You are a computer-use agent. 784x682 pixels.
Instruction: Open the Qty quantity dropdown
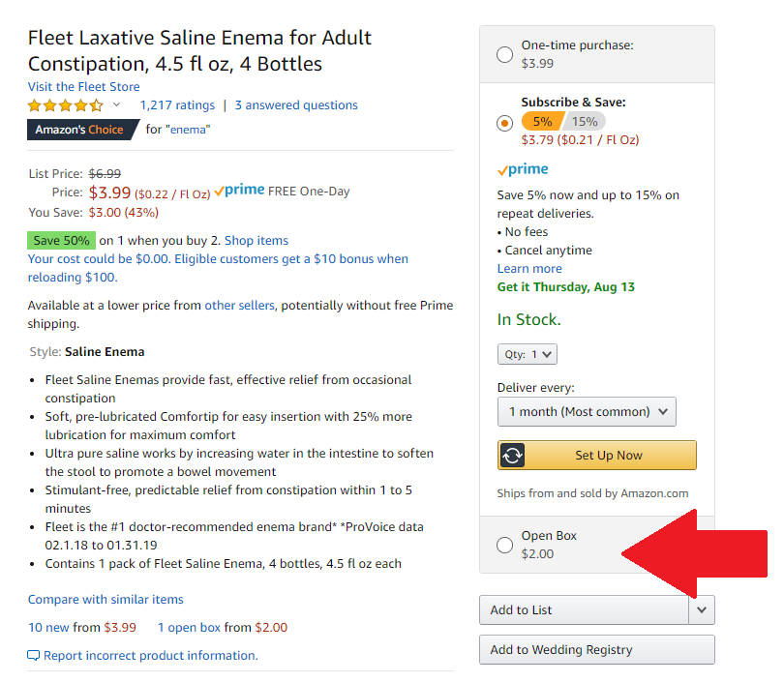click(528, 354)
